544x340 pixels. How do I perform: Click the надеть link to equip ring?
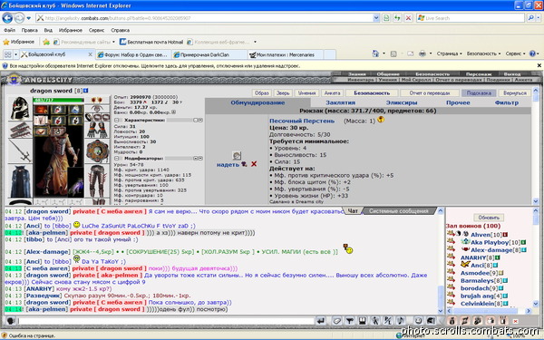pyautogui.click(x=228, y=164)
